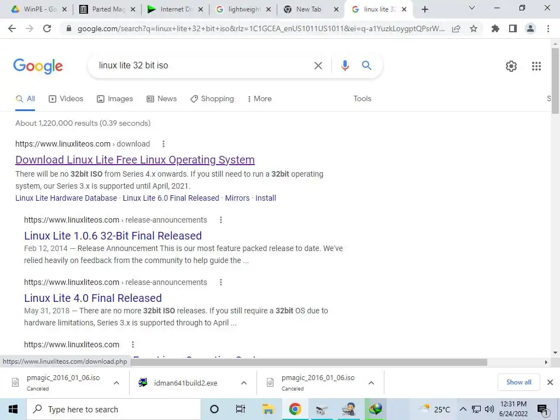Image resolution: width=560 pixels, height=420 pixels.
Task: Open Chrome three-dot menu
Action: 548,28
